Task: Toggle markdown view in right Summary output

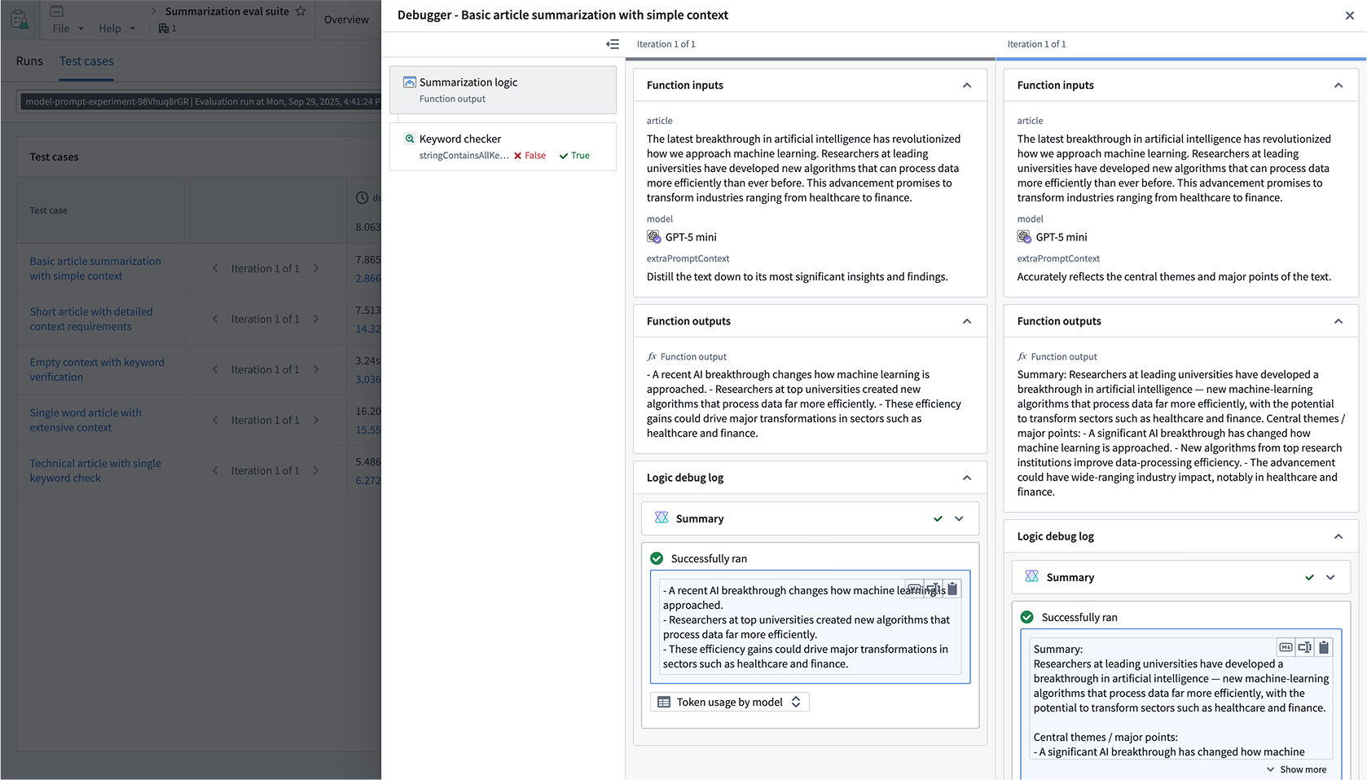Action: [x=1286, y=647]
